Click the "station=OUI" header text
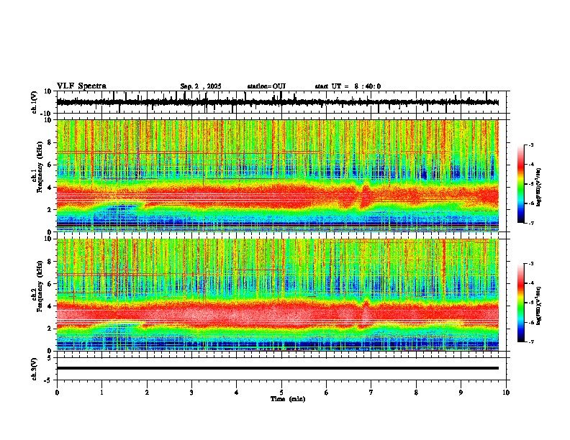 tap(266, 86)
